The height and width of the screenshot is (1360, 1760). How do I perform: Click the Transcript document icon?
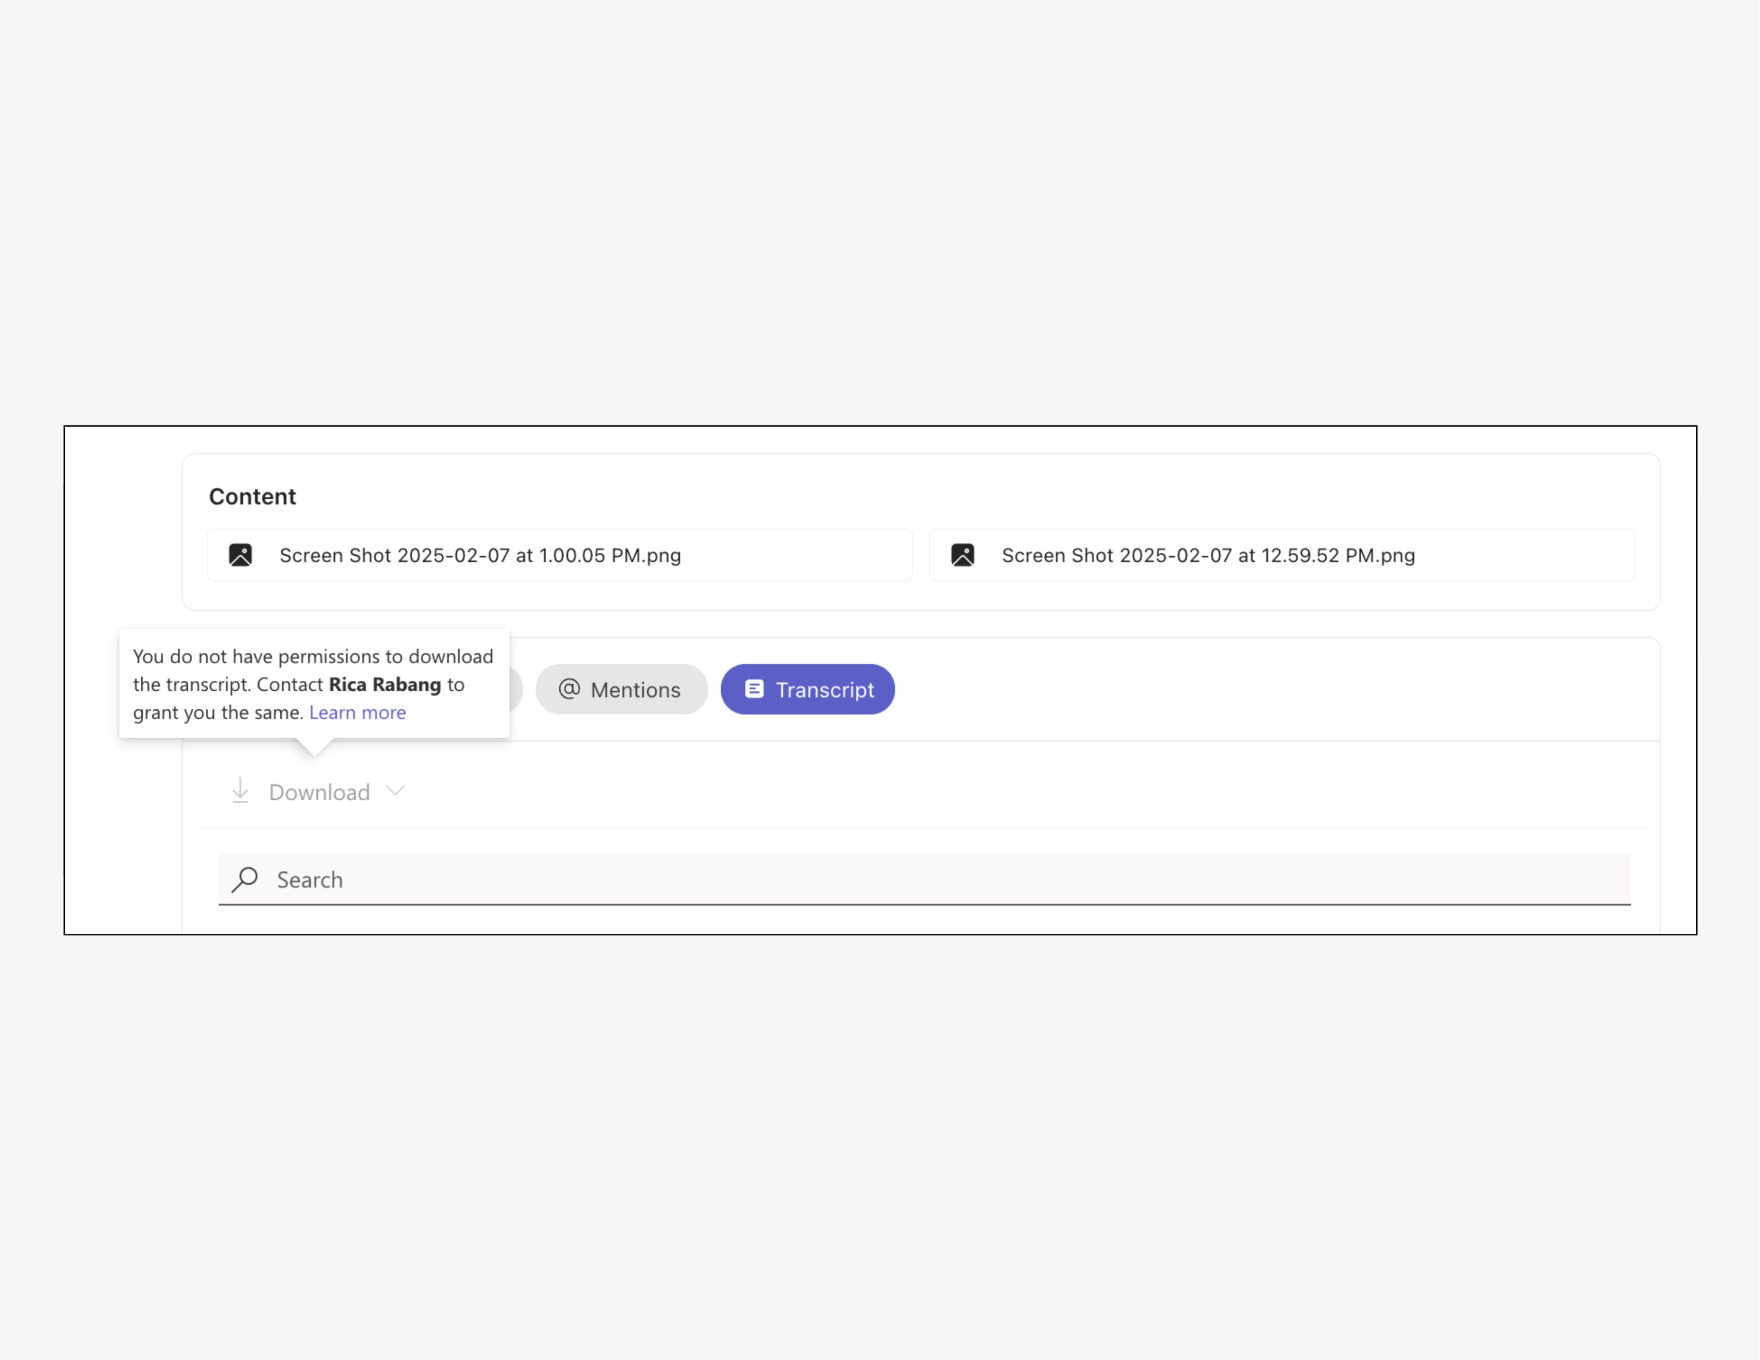coord(753,689)
